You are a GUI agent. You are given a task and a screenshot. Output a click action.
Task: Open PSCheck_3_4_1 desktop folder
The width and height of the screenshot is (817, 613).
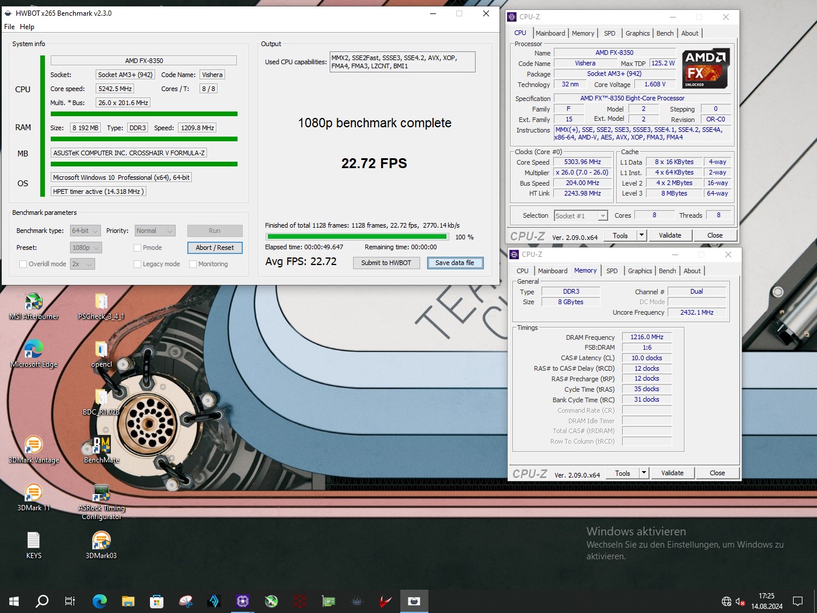(101, 306)
